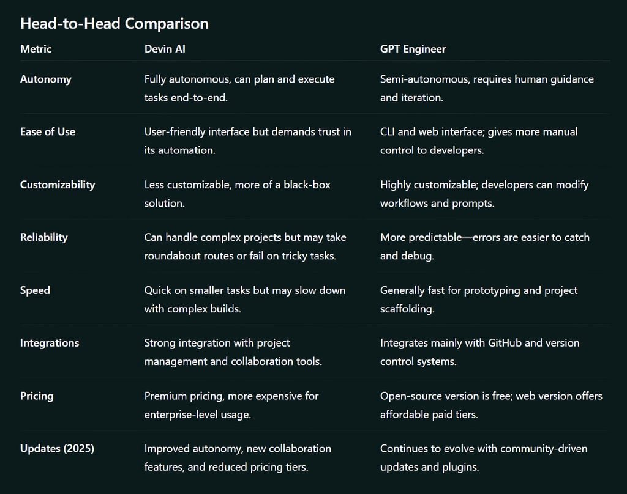Select the 'CLI and web interface' cell text
627x494 pixels.
pyautogui.click(x=479, y=141)
